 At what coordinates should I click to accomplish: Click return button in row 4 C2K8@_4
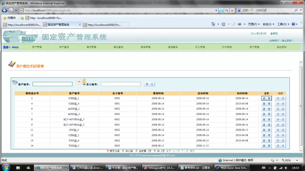pyautogui.click(x=280, y=103)
